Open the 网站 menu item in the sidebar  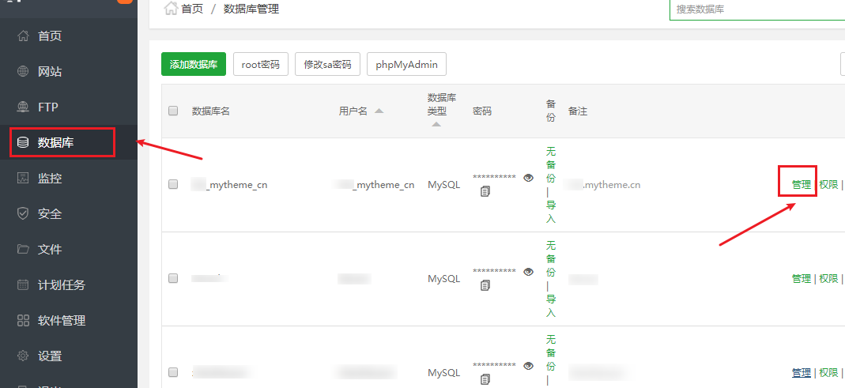tap(50, 71)
